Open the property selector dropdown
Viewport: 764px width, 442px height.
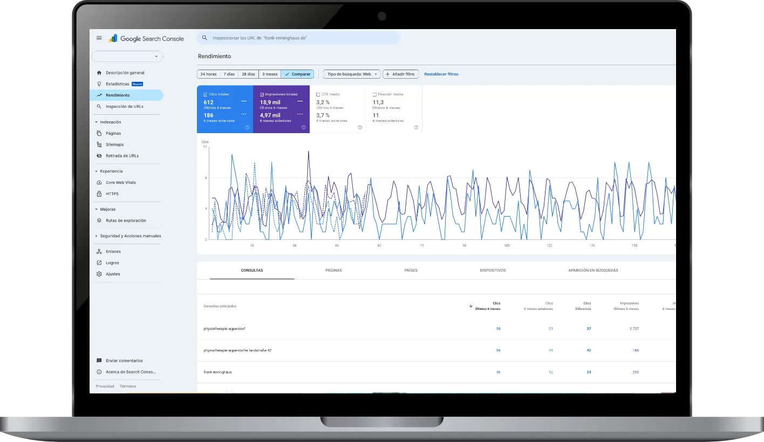[127, 57]
